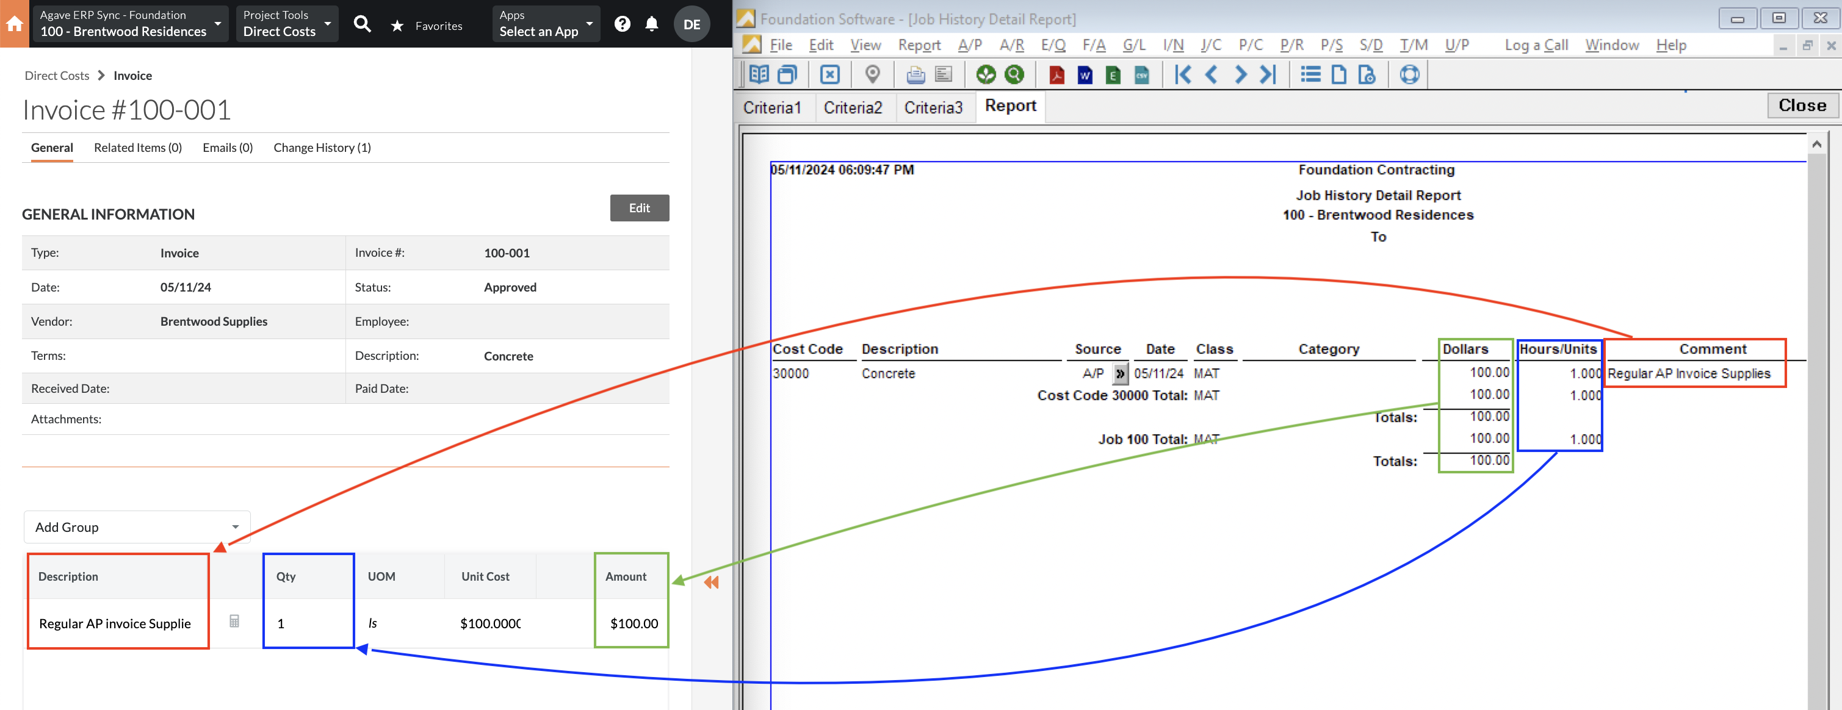Click the Qty value 1 cell
1842x710 pixels.
[308, 623]
